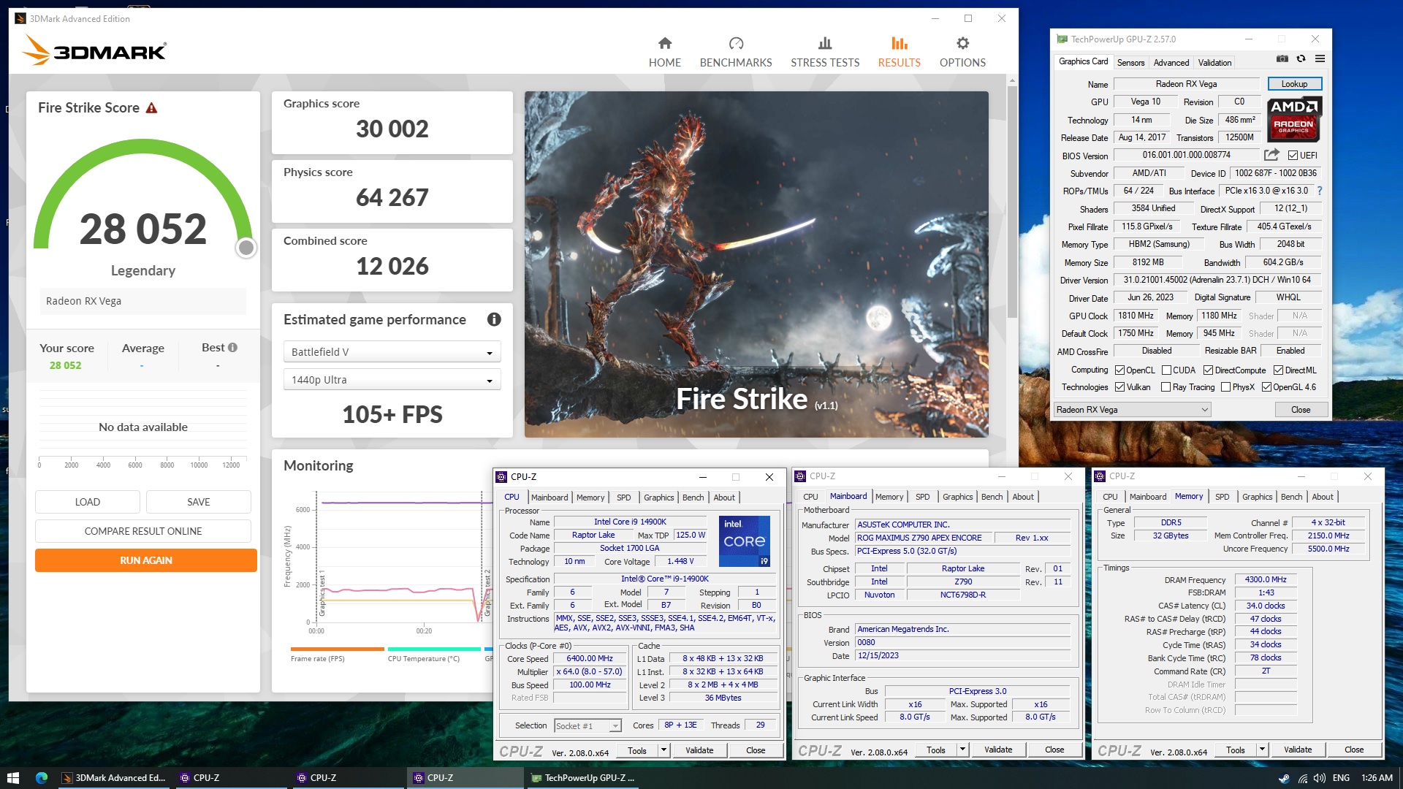Screen dimensions: 1403x789
Task: Click the BIOS export share icon in GPU-Z
Action: [x=1271, y=155]
